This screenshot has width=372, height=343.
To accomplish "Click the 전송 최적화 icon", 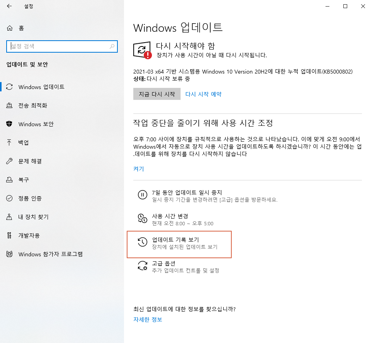I will click(x=9, y=105).
